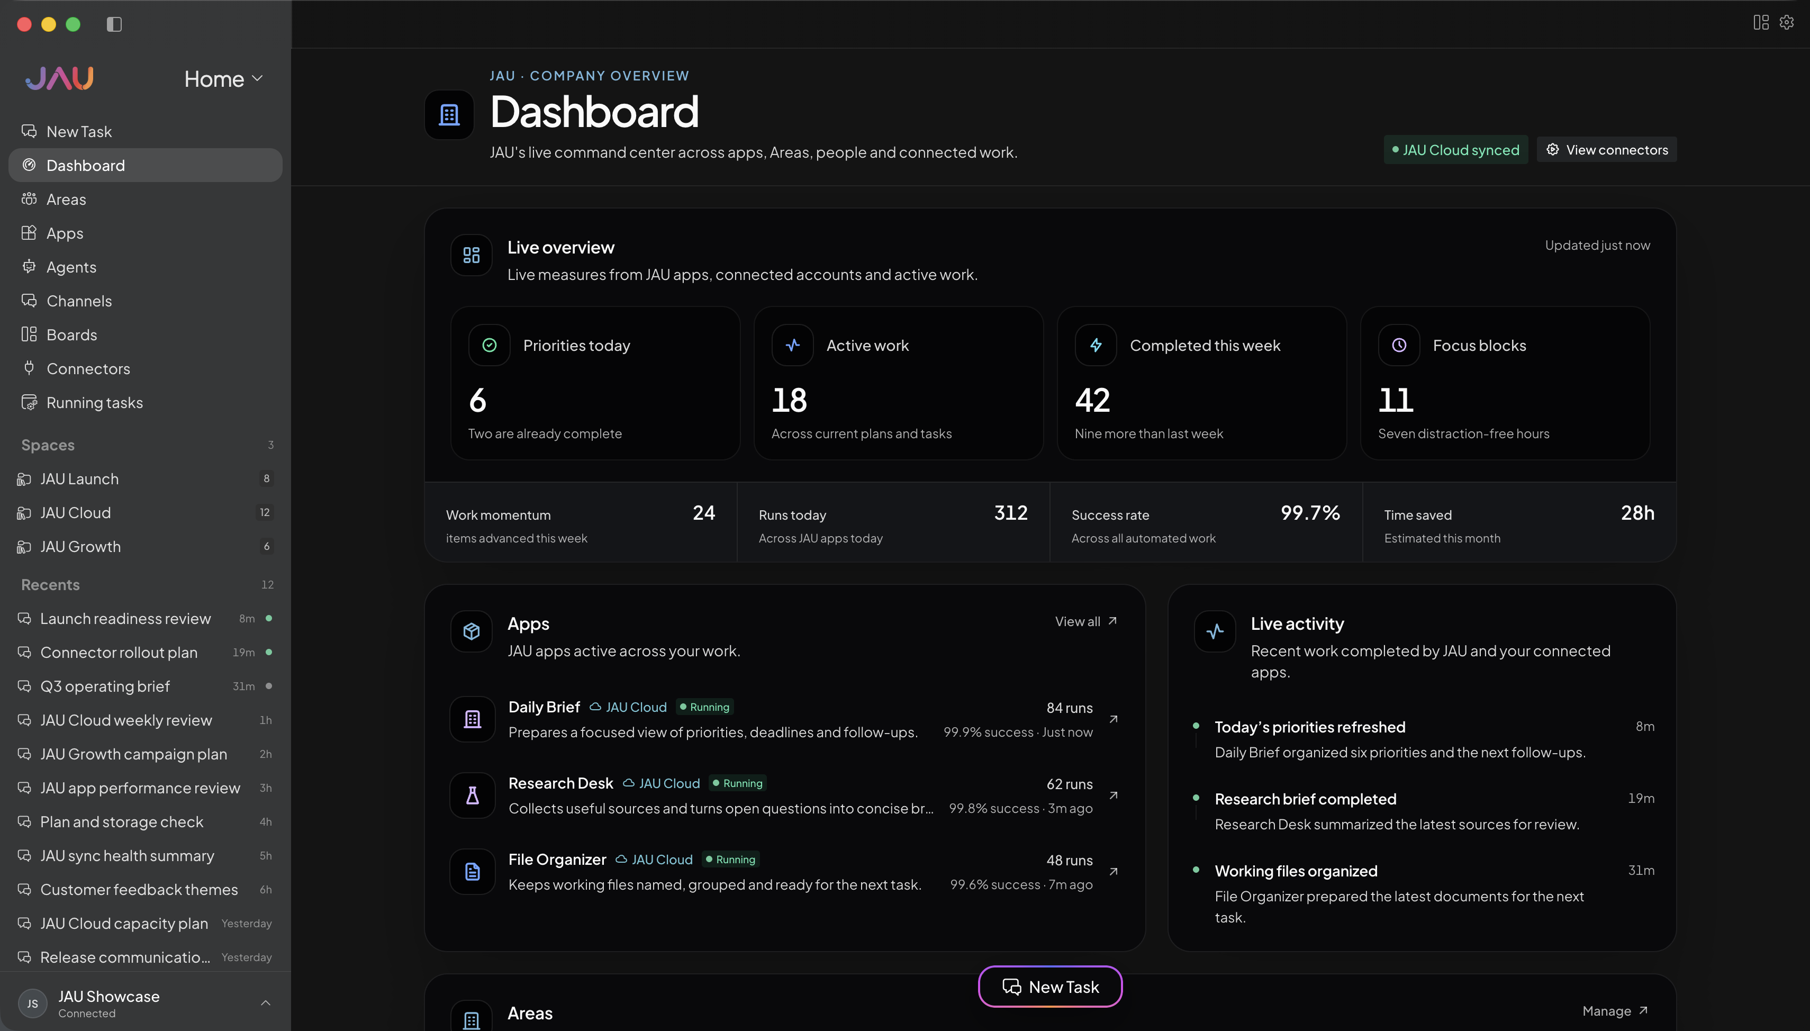Collapse the Spaces section header
The width and height of the screenshot is (1810, 1031).
[x=146, y=445]
